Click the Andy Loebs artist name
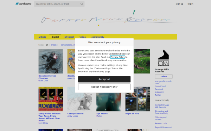This screenshot has width=211, height=131. [x=73, y=116]
